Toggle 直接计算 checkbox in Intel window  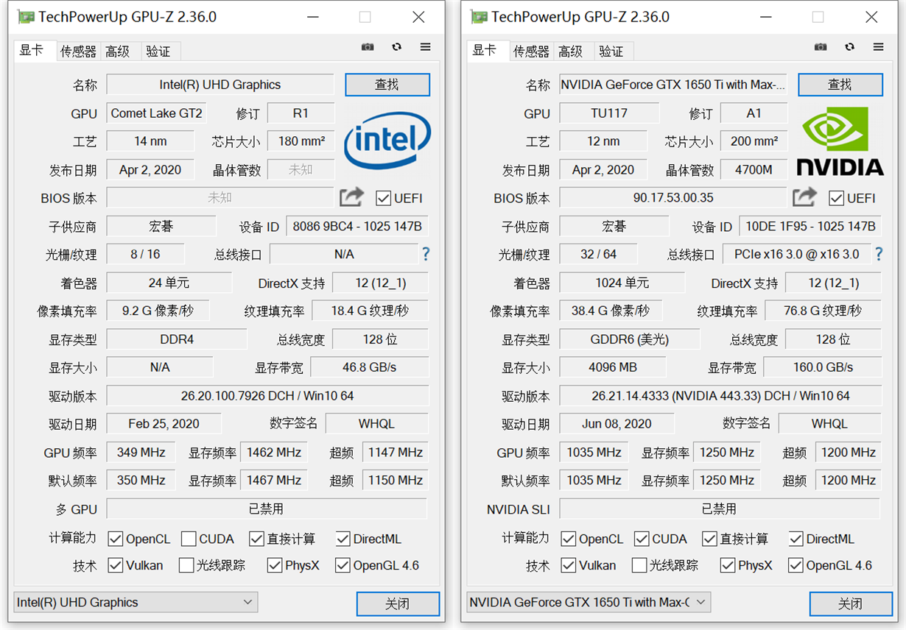[x=256, y=539]
